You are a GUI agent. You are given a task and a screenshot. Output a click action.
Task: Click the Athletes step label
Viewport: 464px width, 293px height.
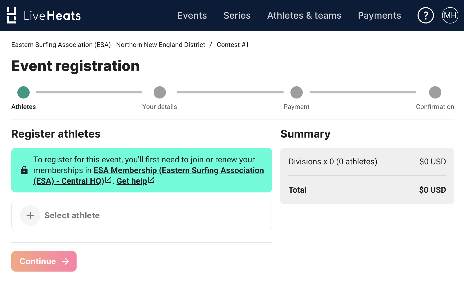(x=23, y=107)
